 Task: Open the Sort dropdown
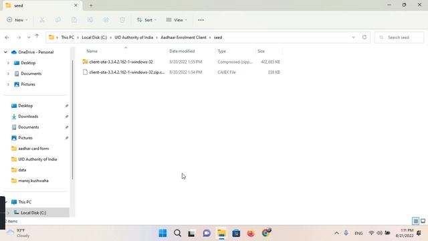[x=146, y=20]
